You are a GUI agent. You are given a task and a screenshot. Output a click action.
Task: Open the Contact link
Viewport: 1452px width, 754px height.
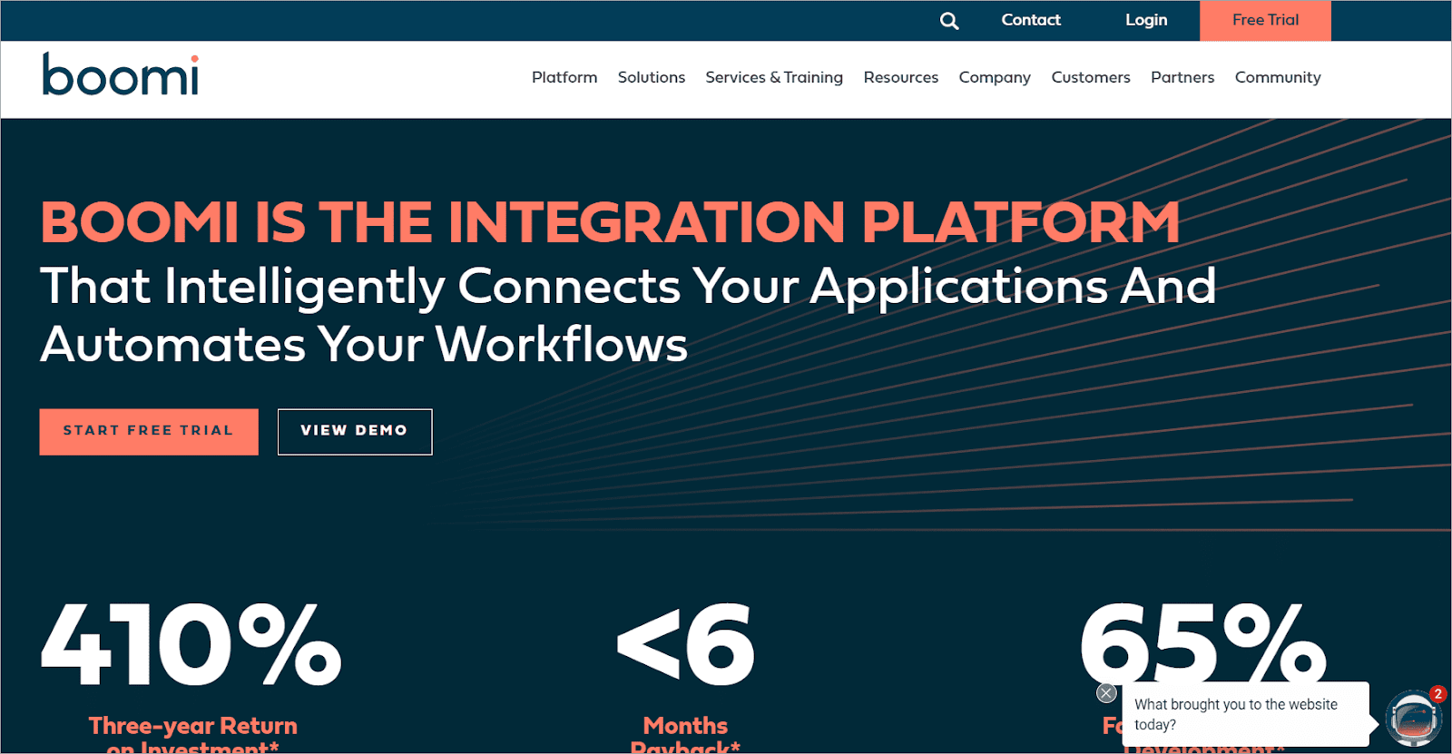(x=1031, y=20)
